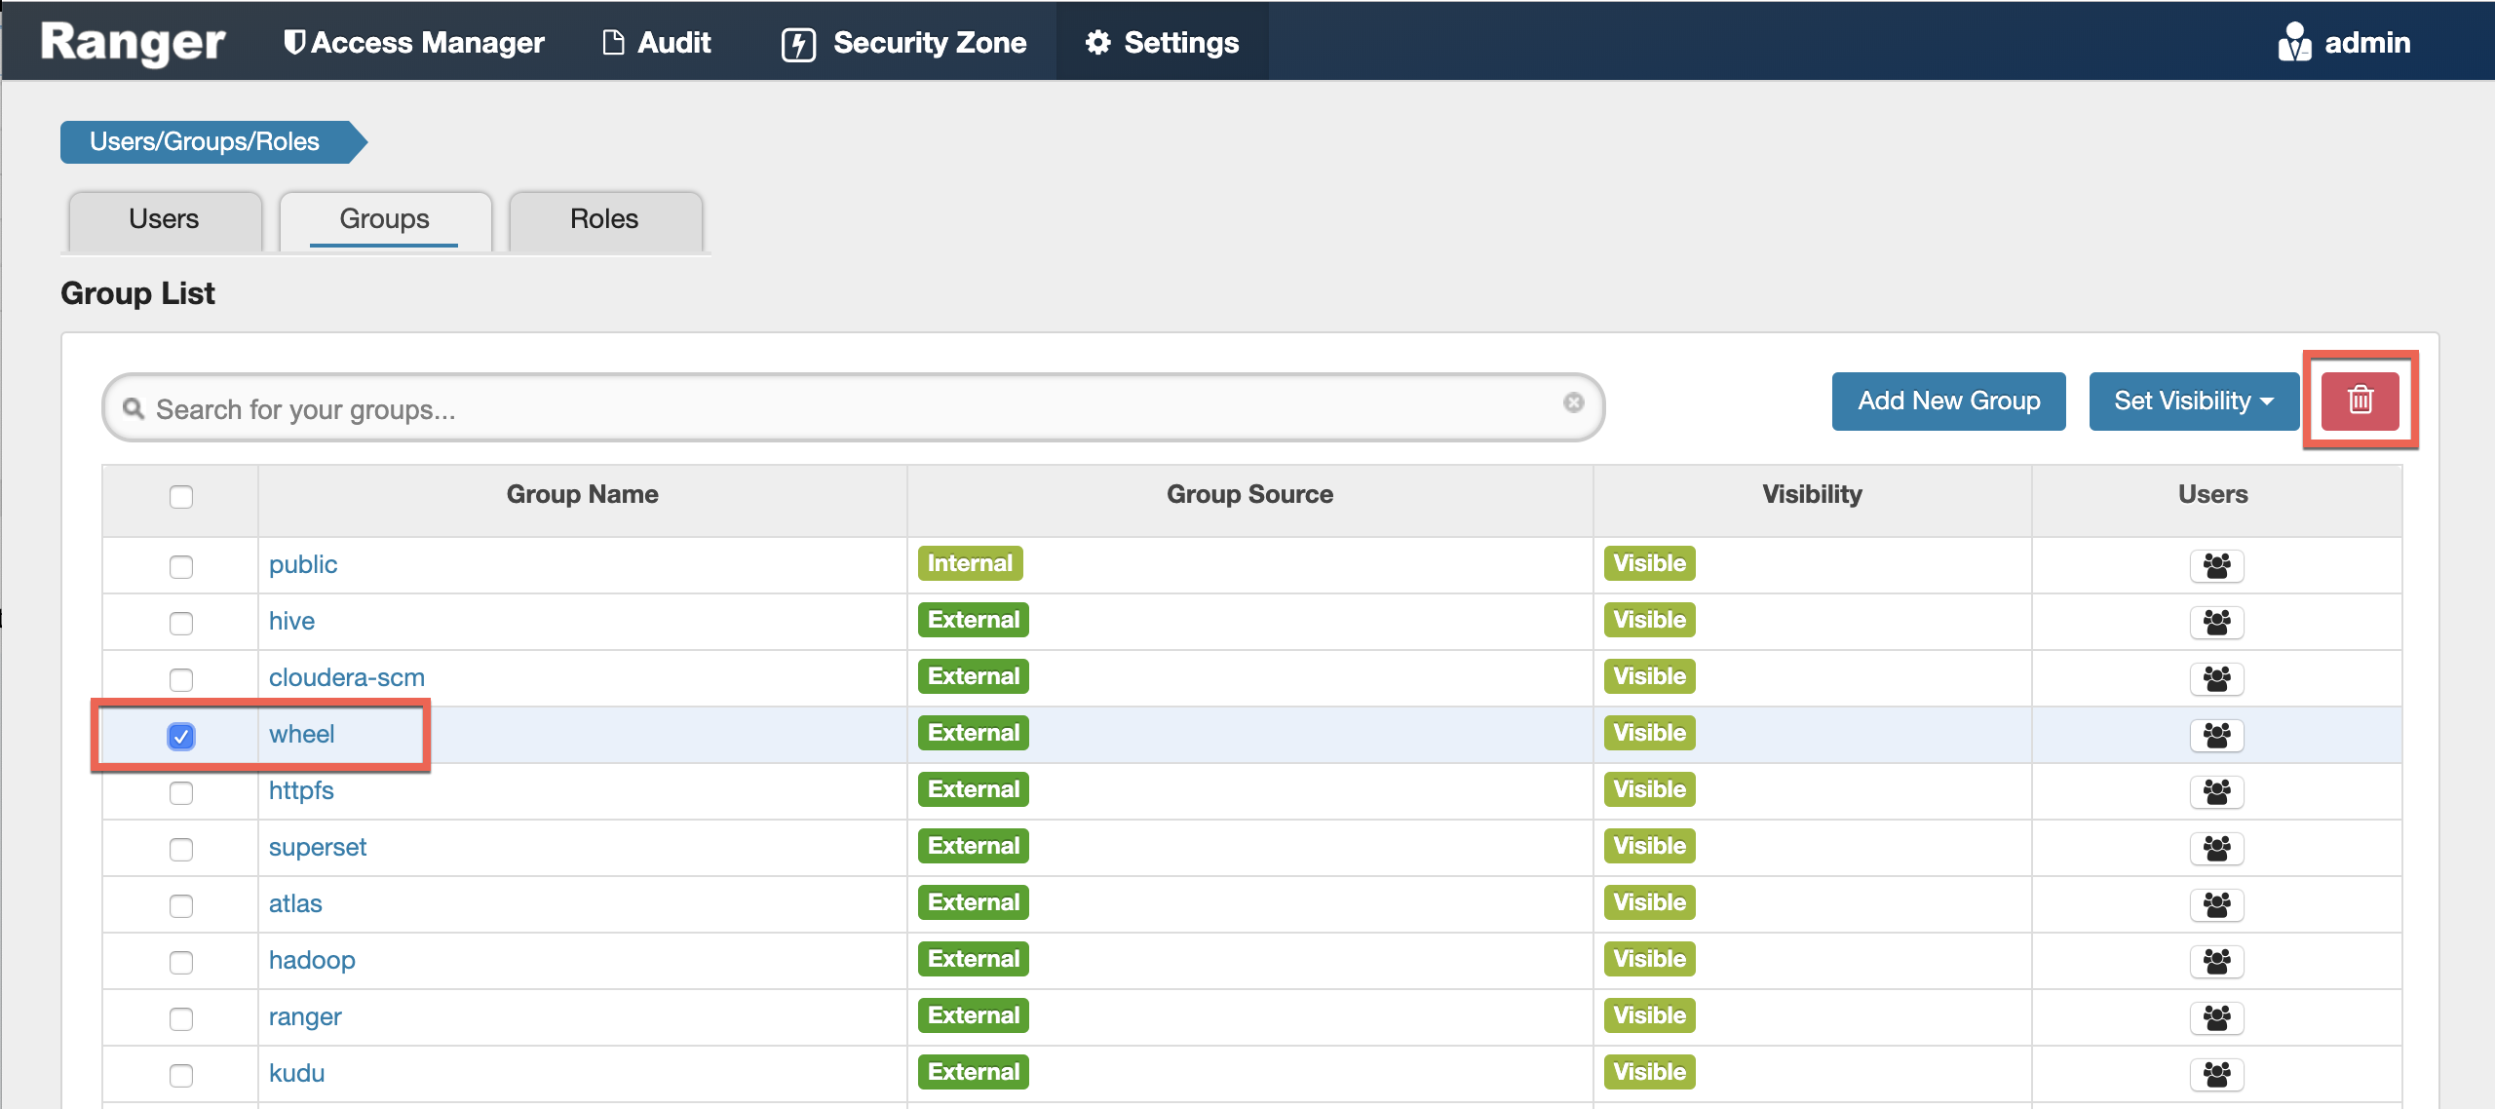
Task: Click the admin user profile icon
Action: [x=2294, y=43]
